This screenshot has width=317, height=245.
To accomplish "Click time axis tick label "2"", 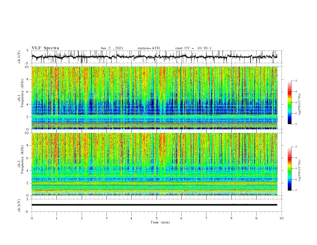I will (82, 218).
